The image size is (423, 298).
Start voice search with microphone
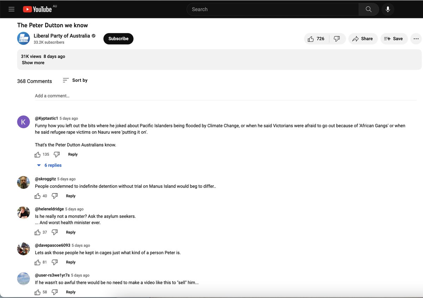tap(388, 9)
